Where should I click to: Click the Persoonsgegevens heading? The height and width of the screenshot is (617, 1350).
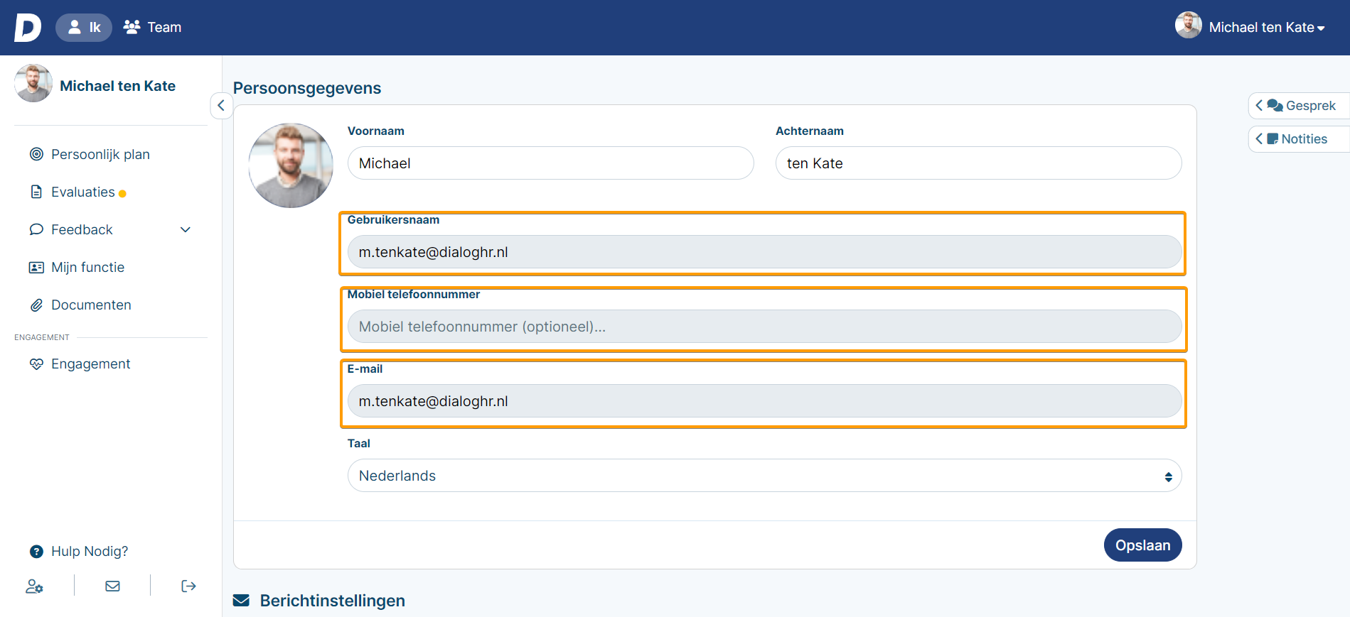pos(307,88)
